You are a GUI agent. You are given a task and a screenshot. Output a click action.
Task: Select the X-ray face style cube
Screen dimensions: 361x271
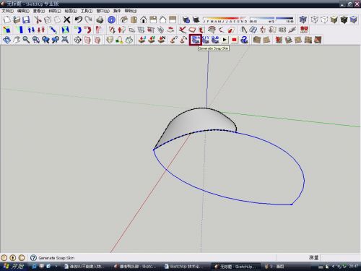pos(303,20)
